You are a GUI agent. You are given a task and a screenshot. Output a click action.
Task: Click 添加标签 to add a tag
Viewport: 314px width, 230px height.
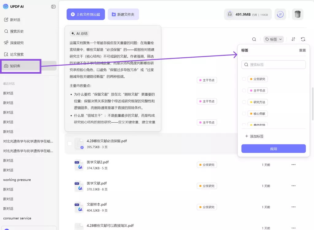tap(254, 136)
